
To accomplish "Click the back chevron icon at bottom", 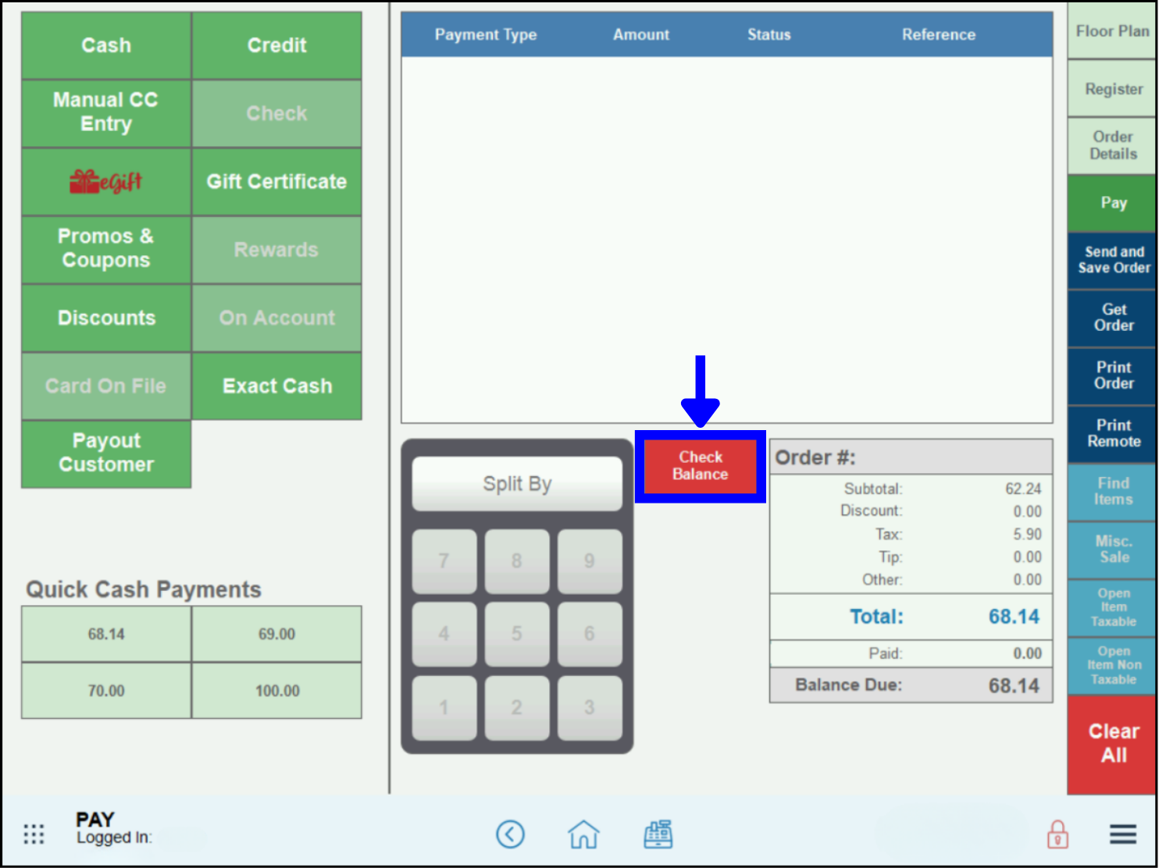I will click(511, 834).
